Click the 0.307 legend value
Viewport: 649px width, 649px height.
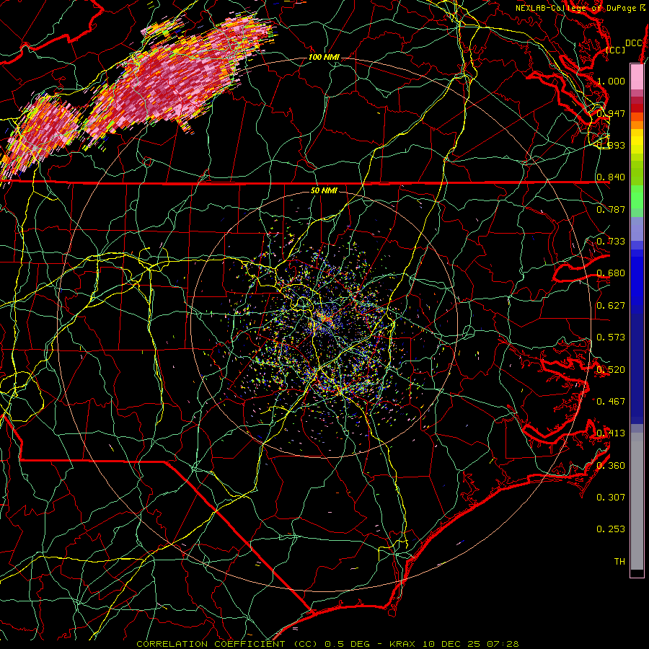tap(611, 497)
